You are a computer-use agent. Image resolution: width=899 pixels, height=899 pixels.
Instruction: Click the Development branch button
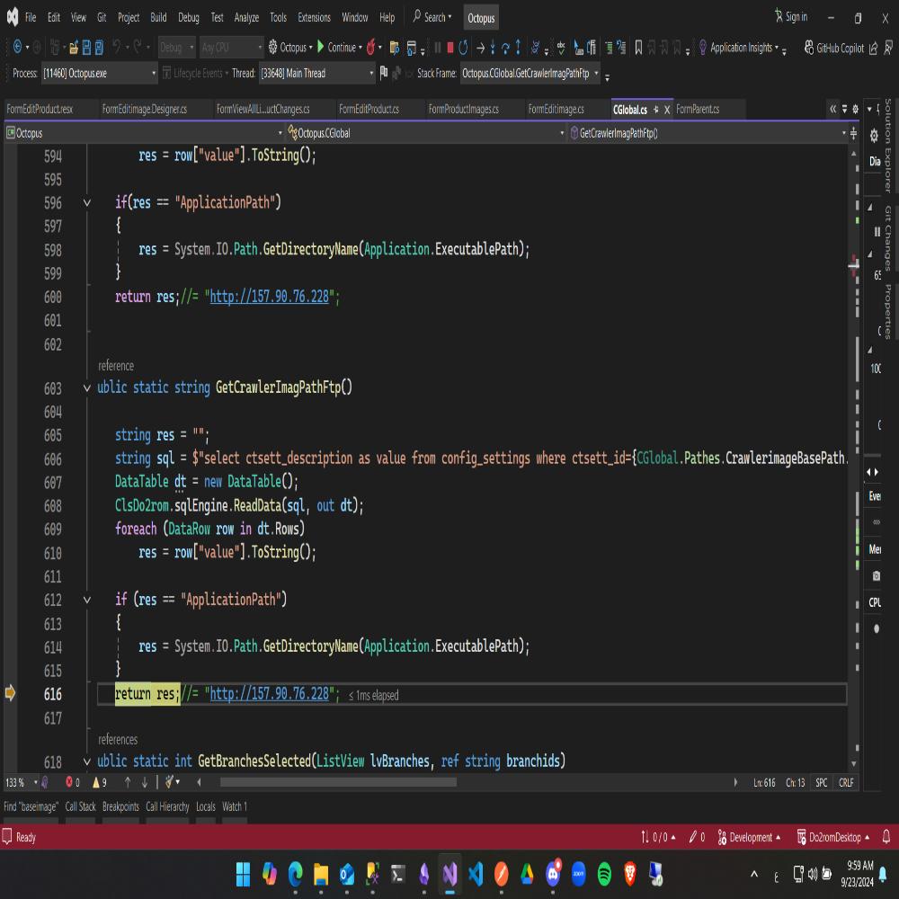click(x=750, y=837)
